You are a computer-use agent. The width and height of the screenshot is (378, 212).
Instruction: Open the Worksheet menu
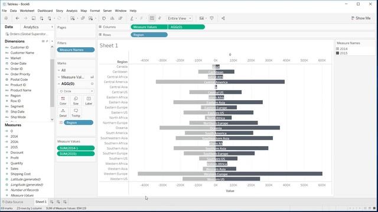[27, 11]
